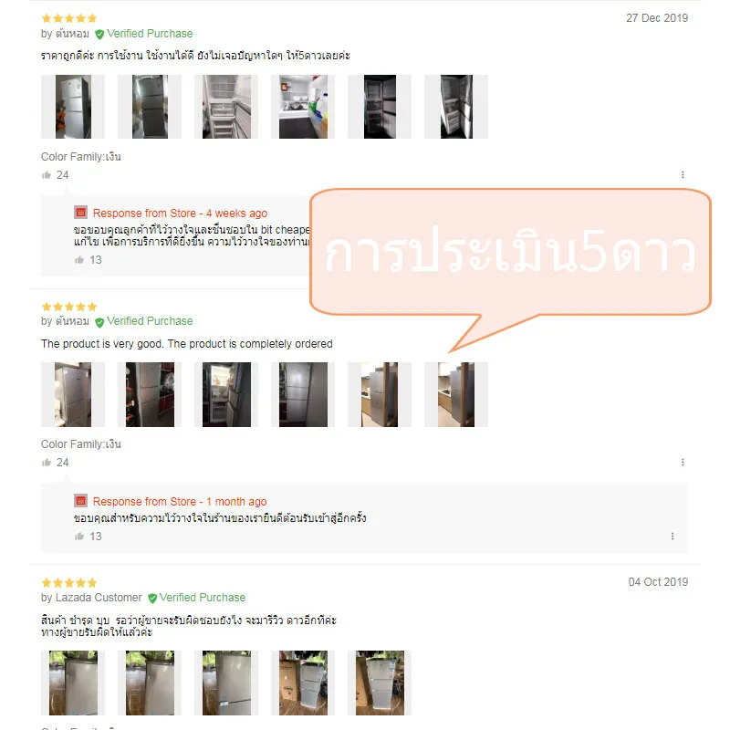Like the store response from 1 month ago
Screen dimensions: 730x730
(x=79, y=537)
